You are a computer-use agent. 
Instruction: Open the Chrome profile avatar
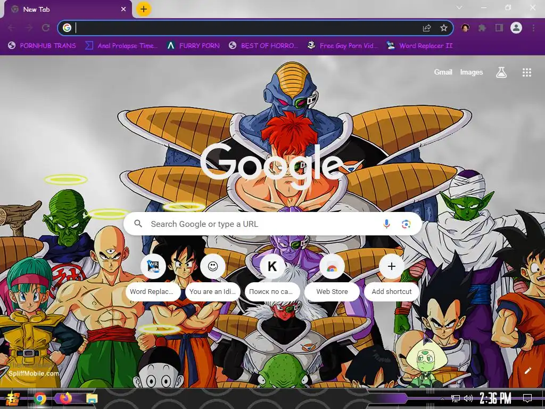click(516, 28)
